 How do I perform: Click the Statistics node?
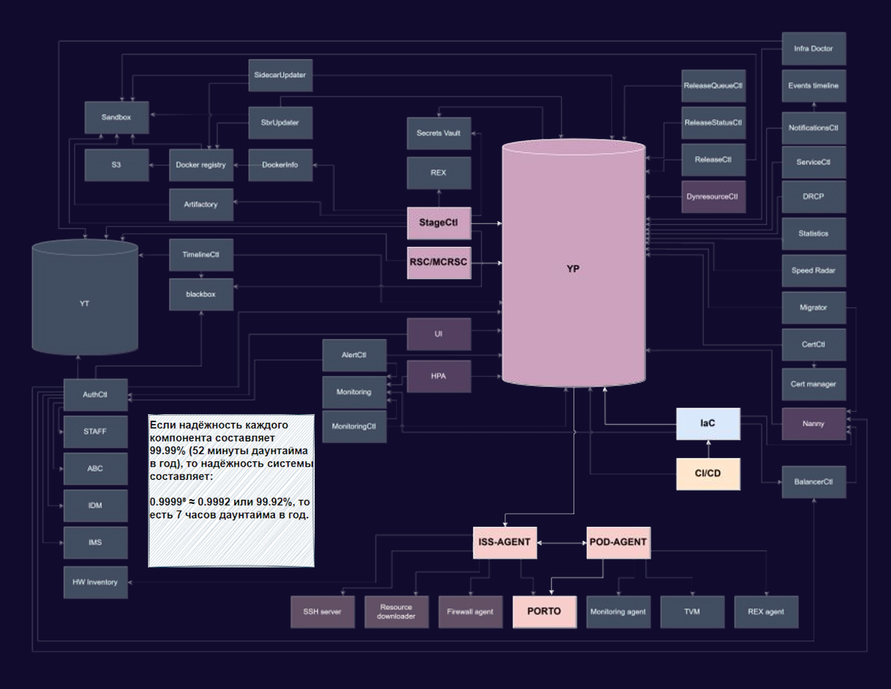point(813,234)
